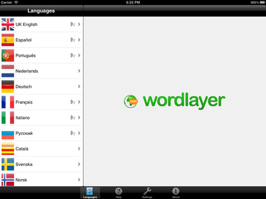The height and width of the screenshot is (199, 266).
Task: Switch to the Languages tab
Action: point(90,193)
